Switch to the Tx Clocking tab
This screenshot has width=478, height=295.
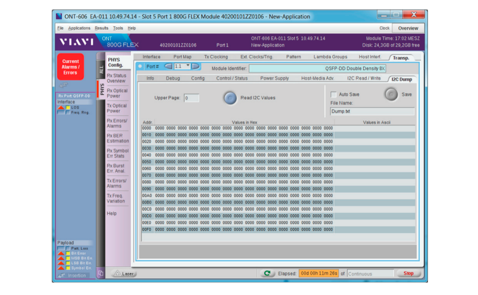[216, 57]
